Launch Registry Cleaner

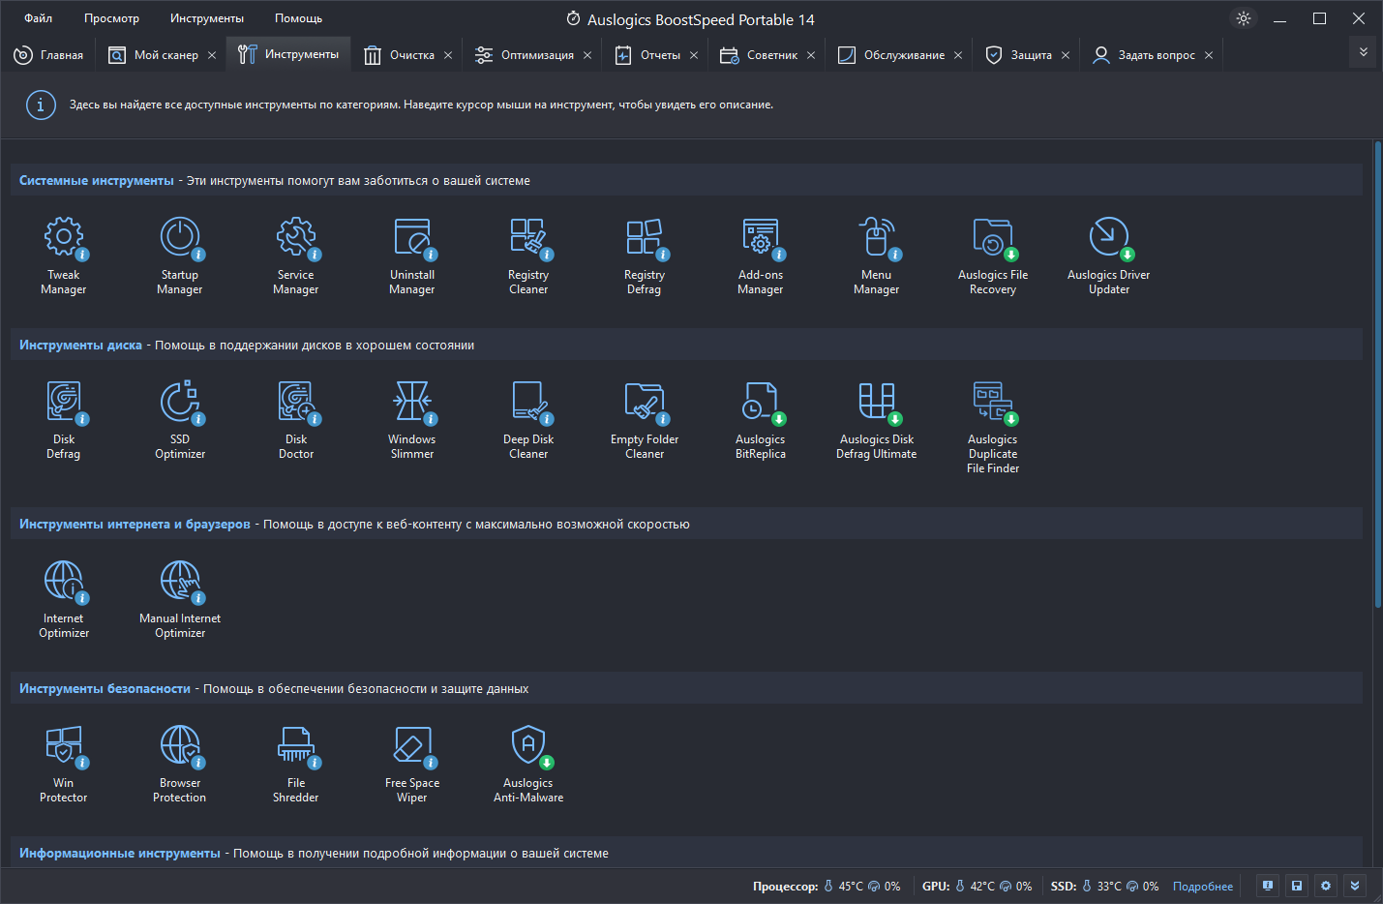coord(528,256)
